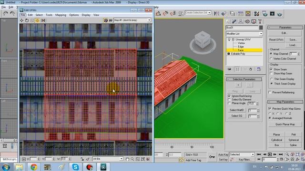The image size is (305, 171).
Task: Select the Rotate tool in Edit UVWs toolbar
Action: [27, 20]
